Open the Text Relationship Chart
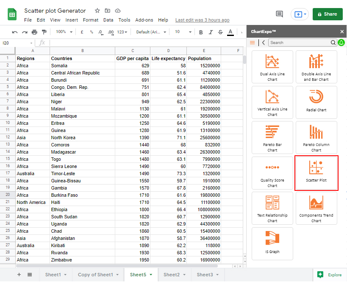 click(x=272, y=208)
